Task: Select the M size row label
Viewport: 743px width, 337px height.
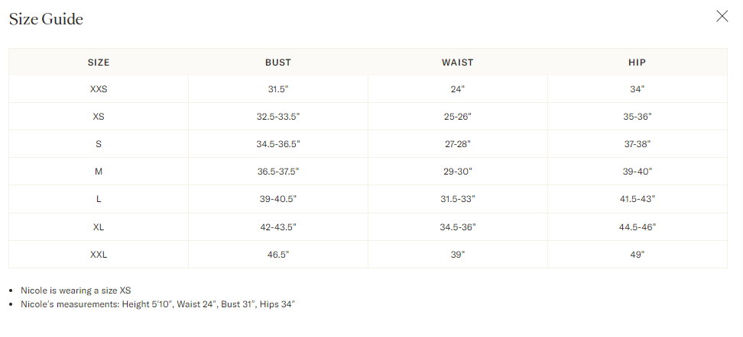Action: 99,172
